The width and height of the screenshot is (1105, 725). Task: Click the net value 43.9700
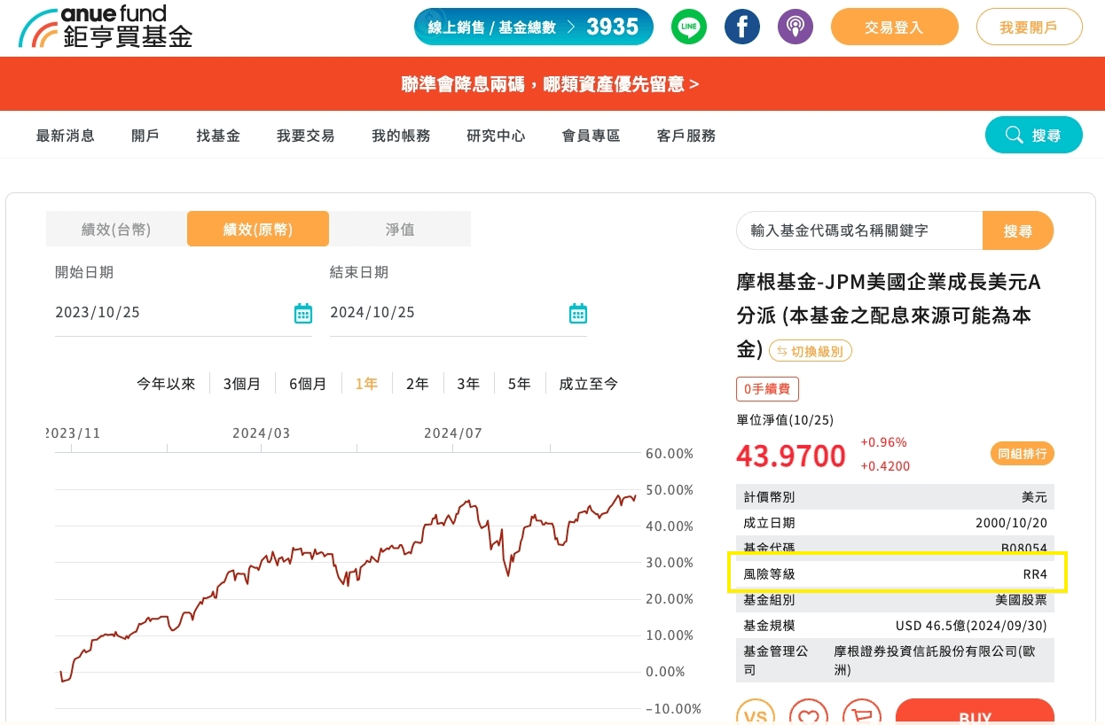[x=791, y=456]
